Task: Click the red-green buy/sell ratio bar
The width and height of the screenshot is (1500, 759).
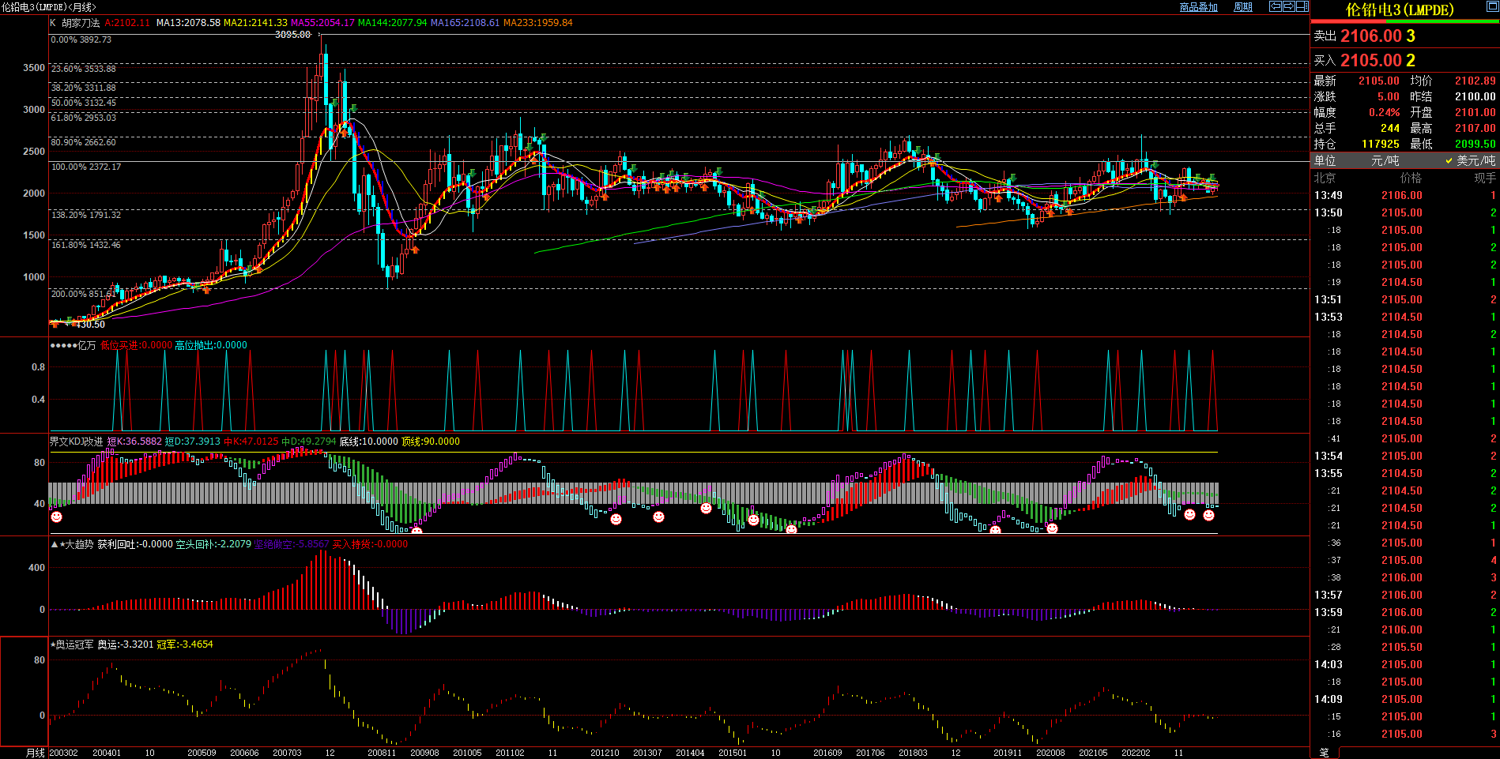Action: coord(1404,22)
